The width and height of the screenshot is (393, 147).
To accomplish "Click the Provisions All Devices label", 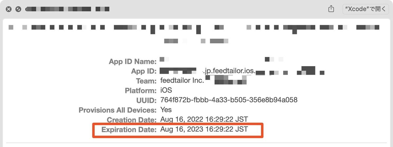I will click(x=118, y=110).
